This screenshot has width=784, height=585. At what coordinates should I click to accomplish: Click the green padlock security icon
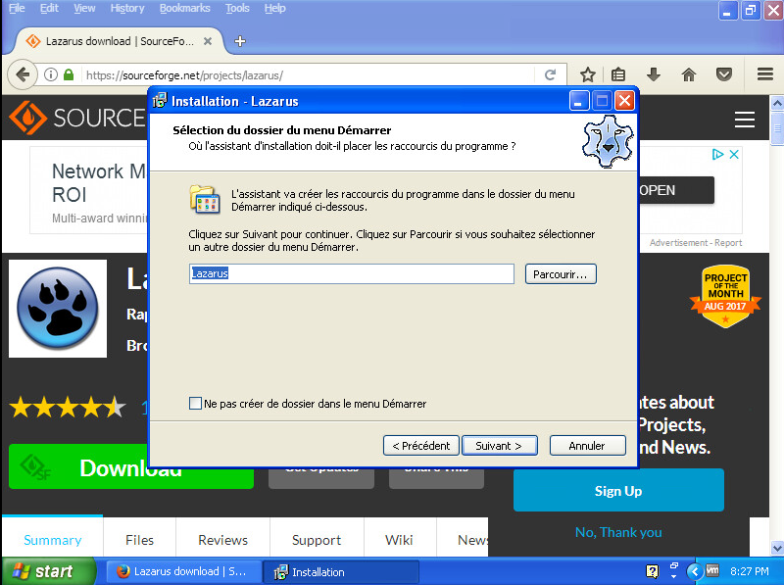point(69,75)
